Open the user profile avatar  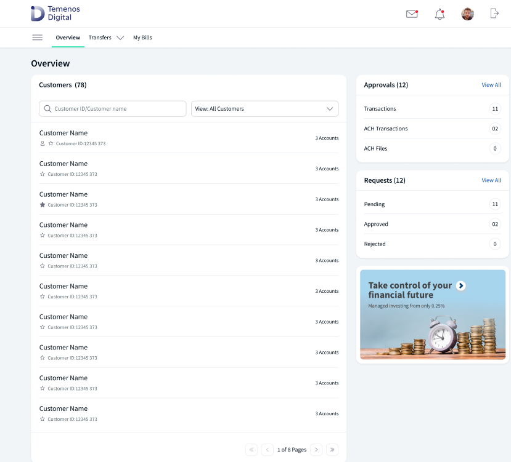click(x=467, y=14)
